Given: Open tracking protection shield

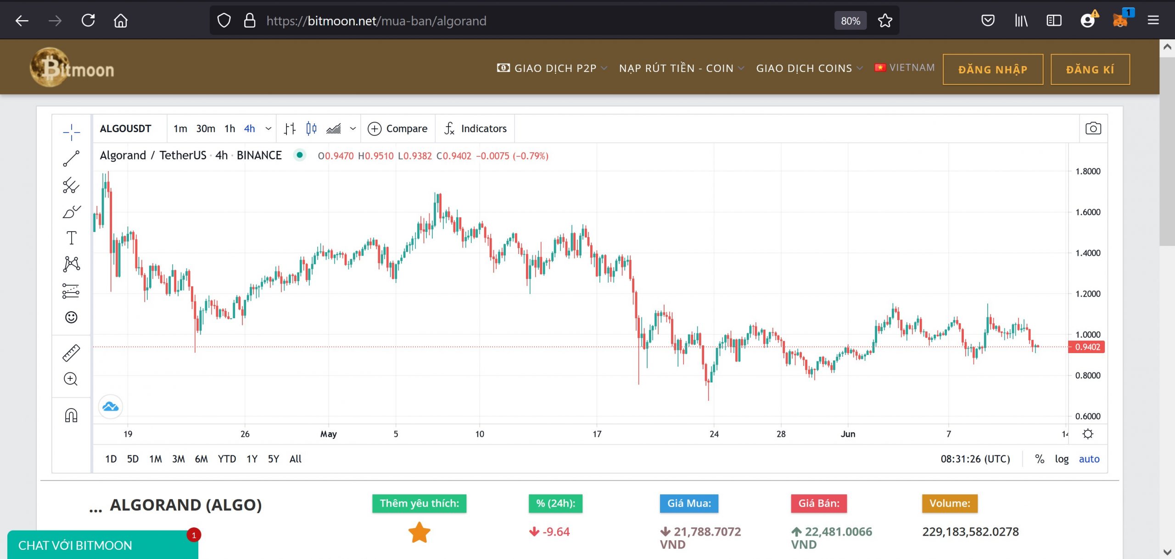Looking at the screenshot, I should [224, 21].
